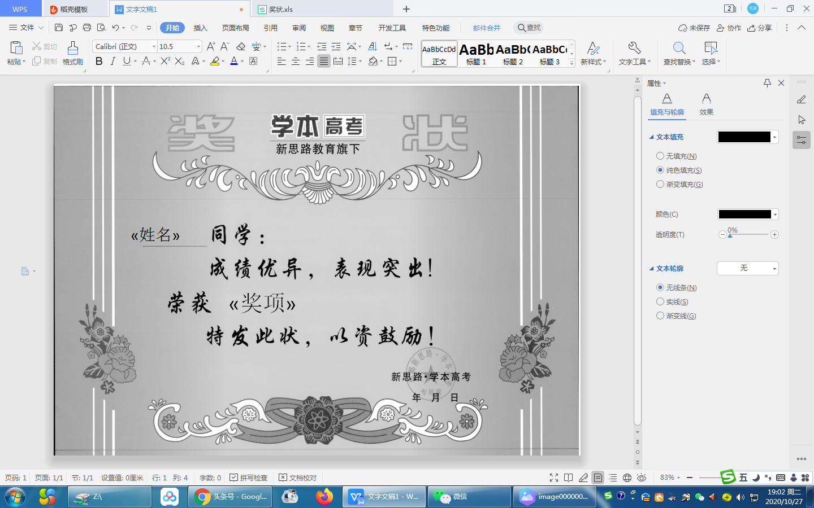Select the 无填充 radio button
814x508 pixels.
pyautogui.click(x=660, y=156)
